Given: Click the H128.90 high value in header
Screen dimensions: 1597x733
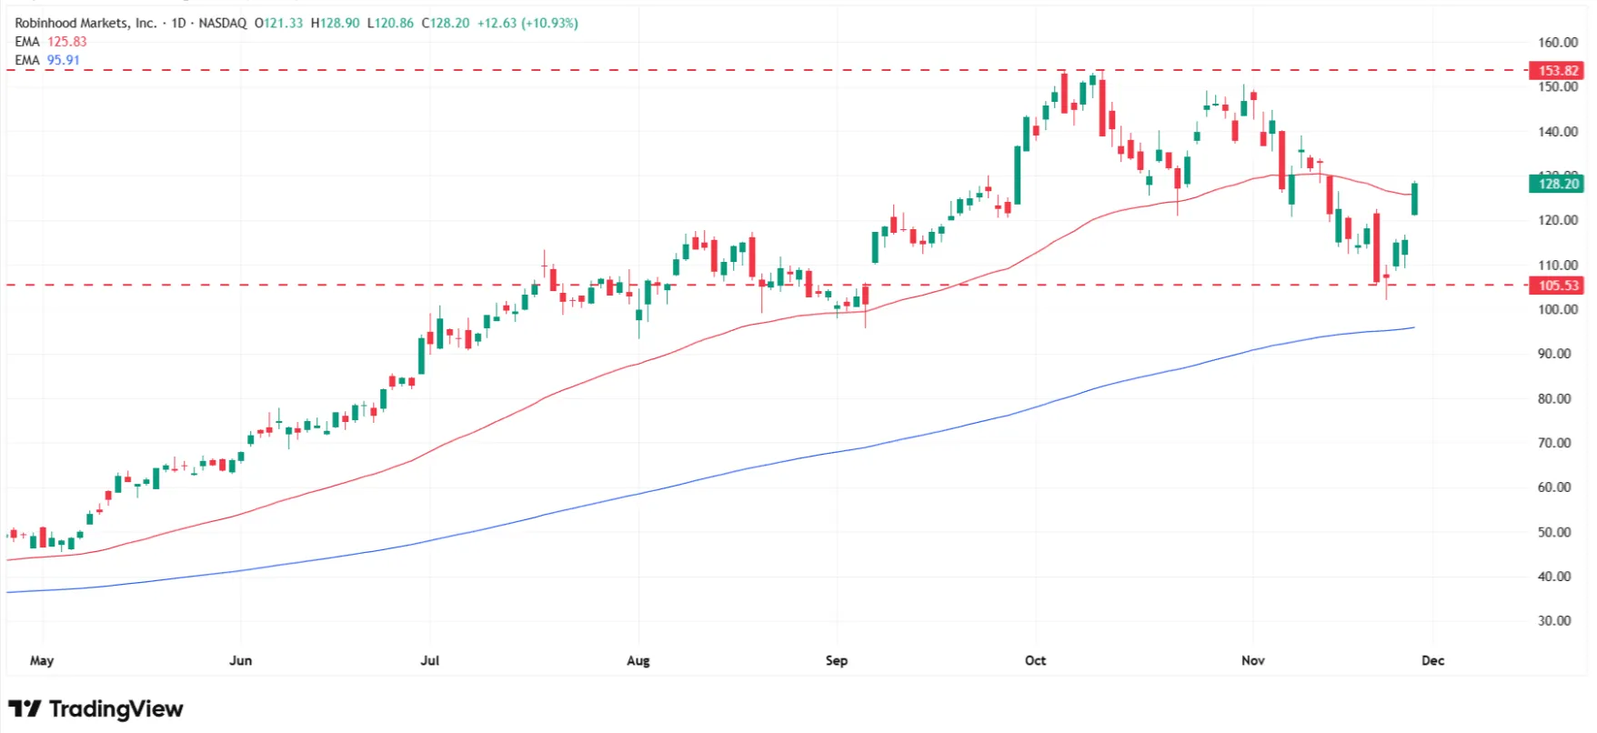Looking at the screenshot, I should [335, 23].
